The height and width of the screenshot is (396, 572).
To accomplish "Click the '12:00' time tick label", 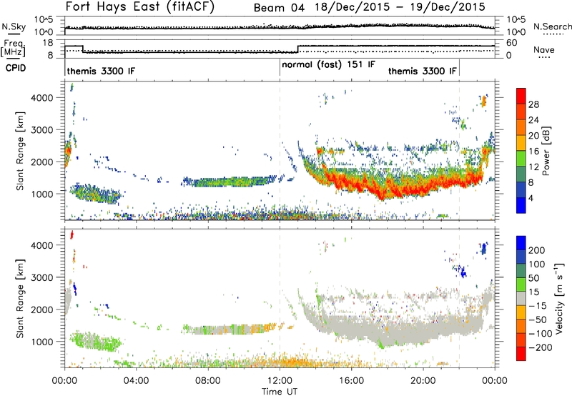I will tap(280, 381).
